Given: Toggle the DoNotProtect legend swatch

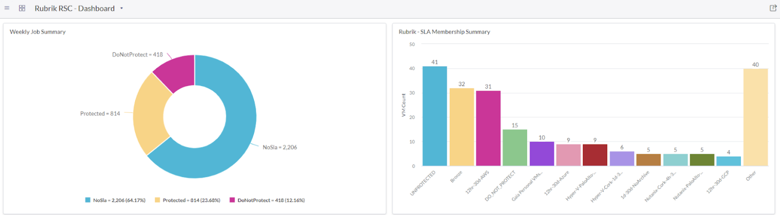Looking at the screenshot, I should point(232,200).
